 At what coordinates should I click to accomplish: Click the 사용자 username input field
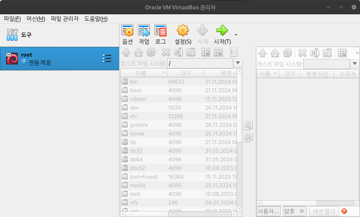click(269, 211)
